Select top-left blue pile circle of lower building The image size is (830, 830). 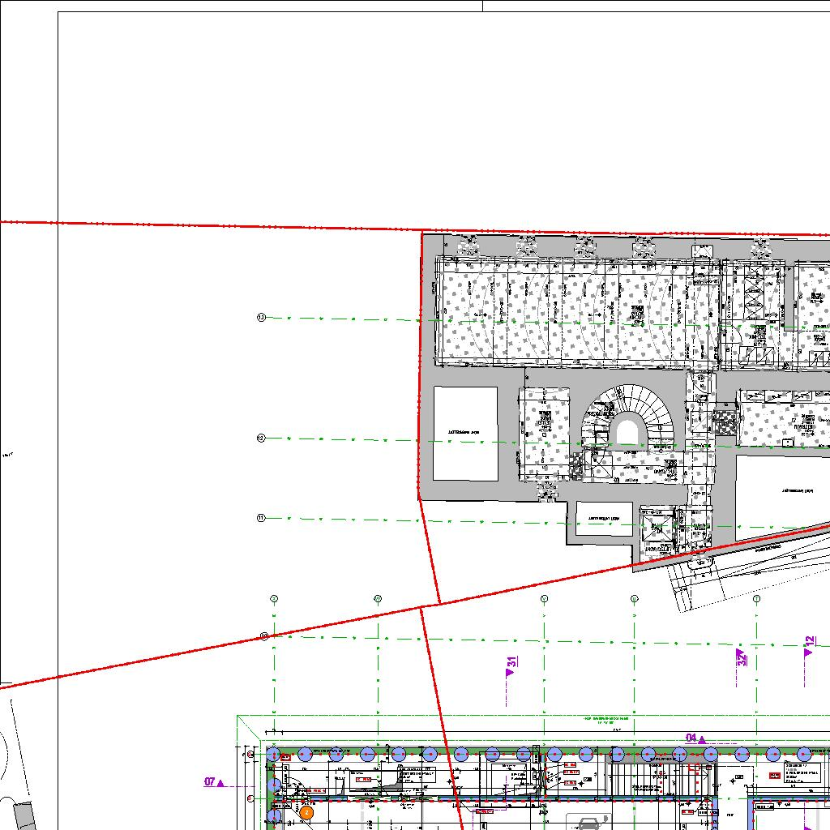pos(274,754)
